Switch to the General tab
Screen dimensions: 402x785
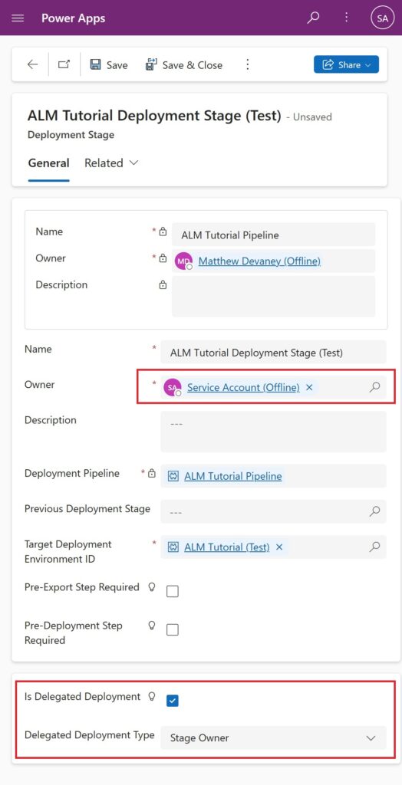tap(48, 163)
